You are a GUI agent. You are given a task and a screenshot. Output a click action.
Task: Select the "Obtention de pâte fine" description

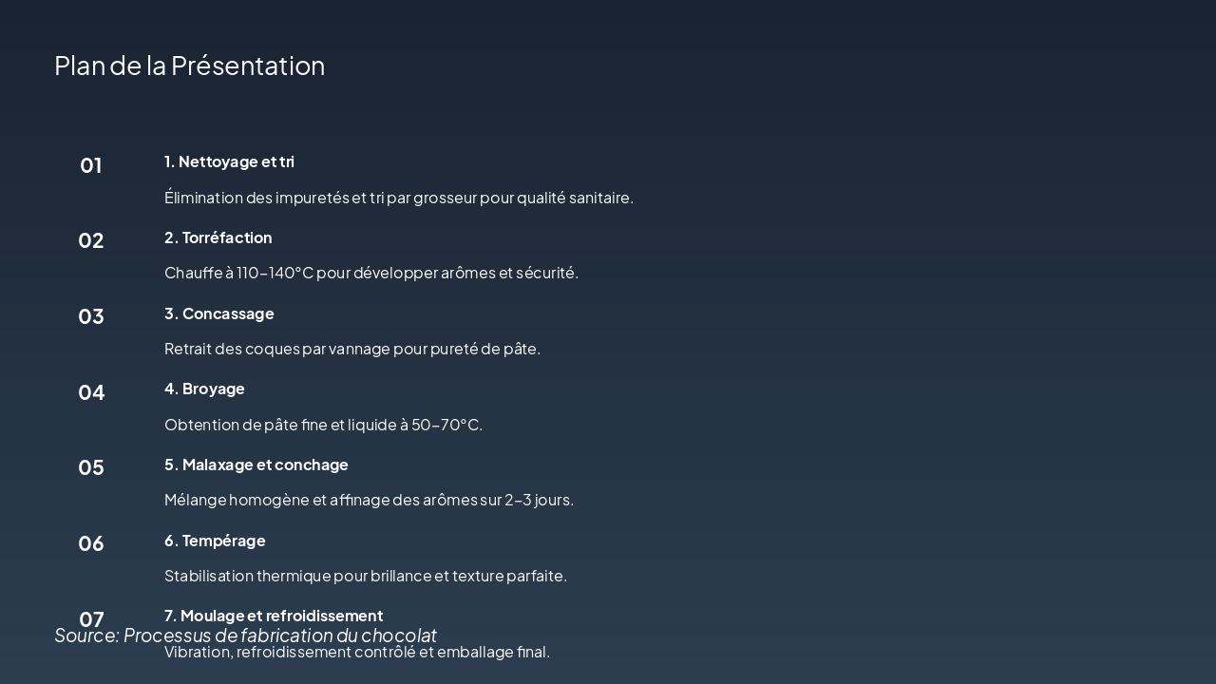tap(323, 425)
